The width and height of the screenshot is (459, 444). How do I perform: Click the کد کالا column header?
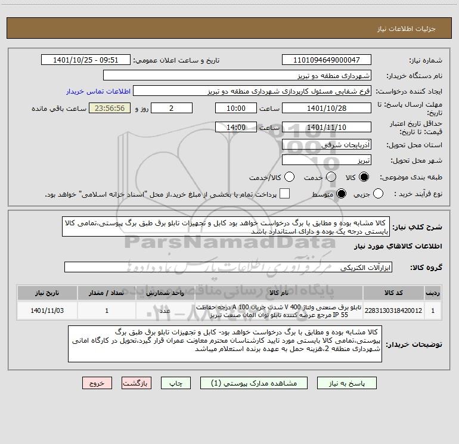[393, 293]
